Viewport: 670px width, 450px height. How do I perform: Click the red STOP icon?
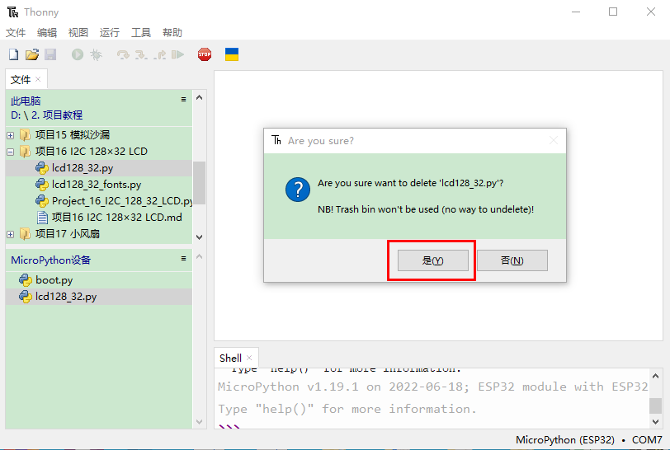point(205,54)
